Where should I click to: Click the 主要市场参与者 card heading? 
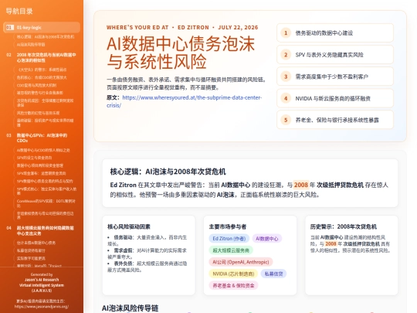pos(227,226)
